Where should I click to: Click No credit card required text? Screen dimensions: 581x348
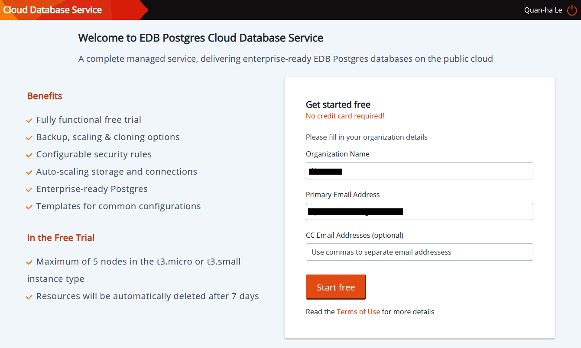tap(345, 116)
